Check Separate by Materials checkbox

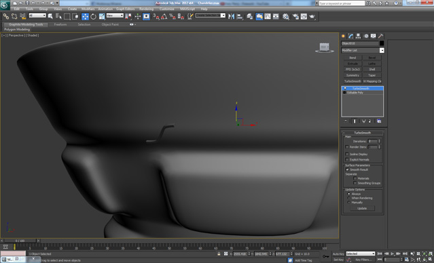(x=355, y=178)
